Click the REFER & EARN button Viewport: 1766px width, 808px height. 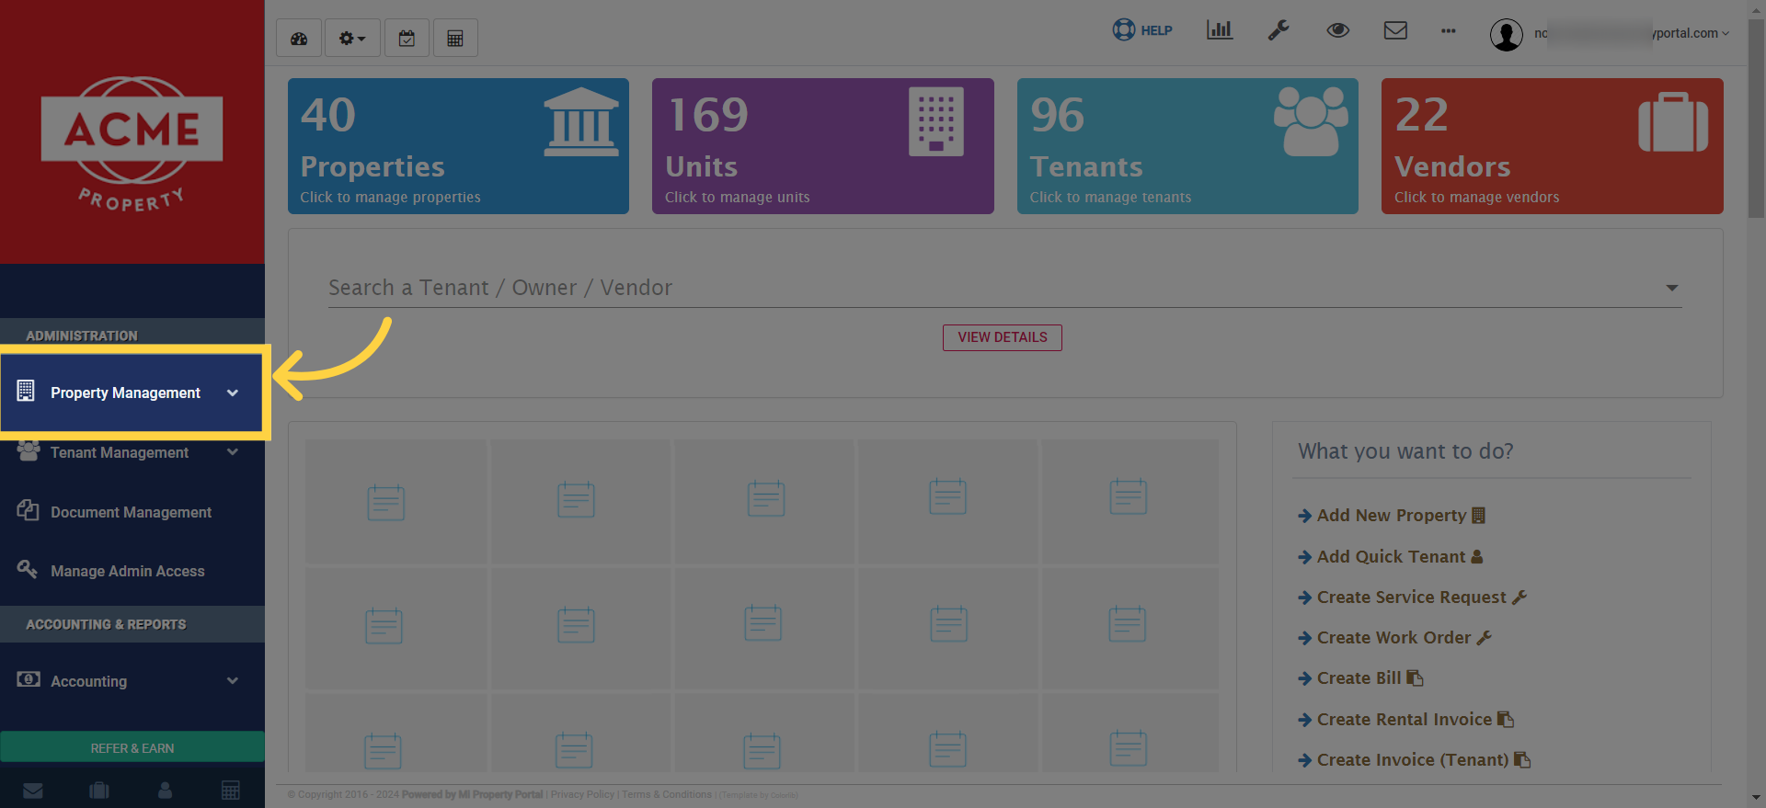tap(132, 747)
